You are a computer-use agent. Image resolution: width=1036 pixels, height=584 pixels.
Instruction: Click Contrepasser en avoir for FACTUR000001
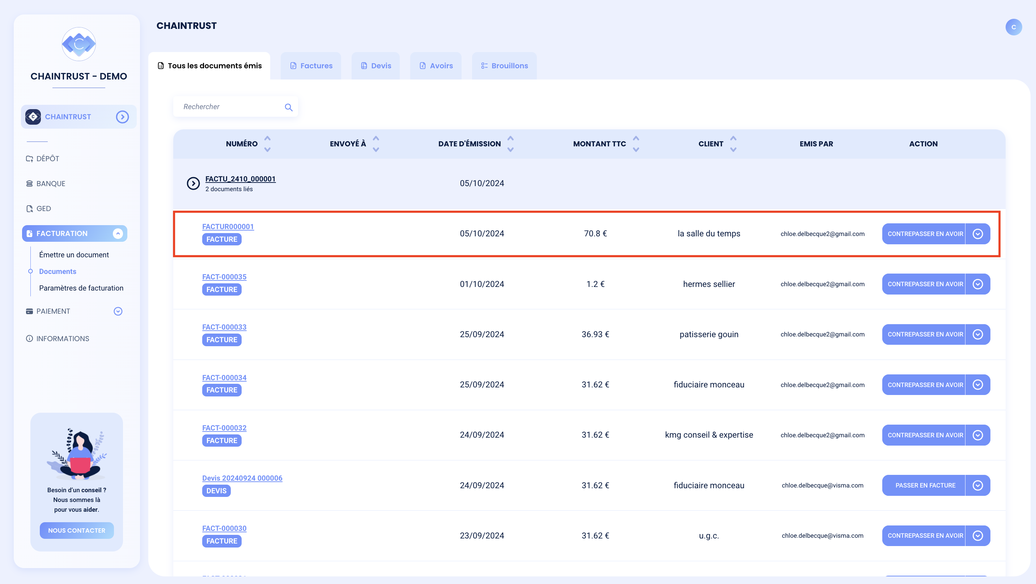coord(924,234)
